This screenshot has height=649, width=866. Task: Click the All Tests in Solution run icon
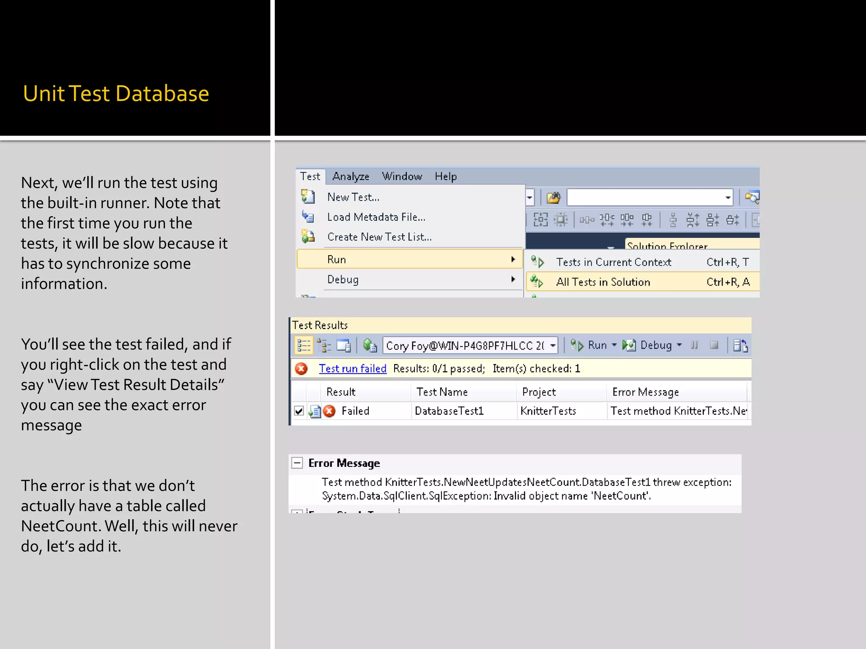click(x=537, y=281)
